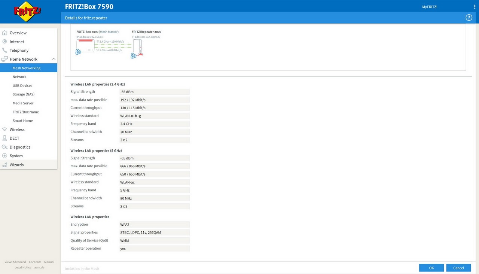Click the 650 / 650 Mbit/s throughput value
Screen dimensions: 479x274
(155, 174)
